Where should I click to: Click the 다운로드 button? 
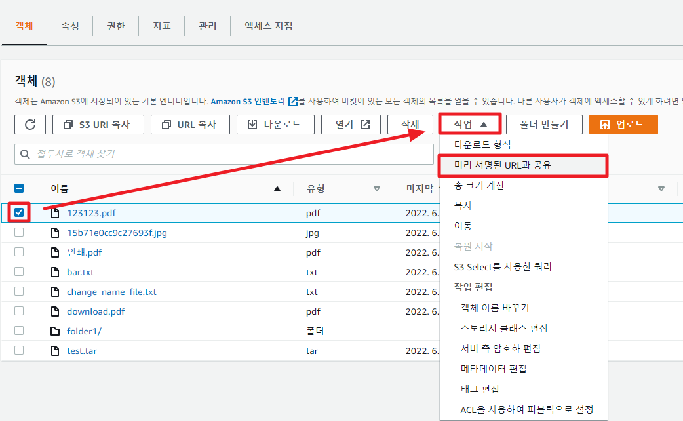275,125
